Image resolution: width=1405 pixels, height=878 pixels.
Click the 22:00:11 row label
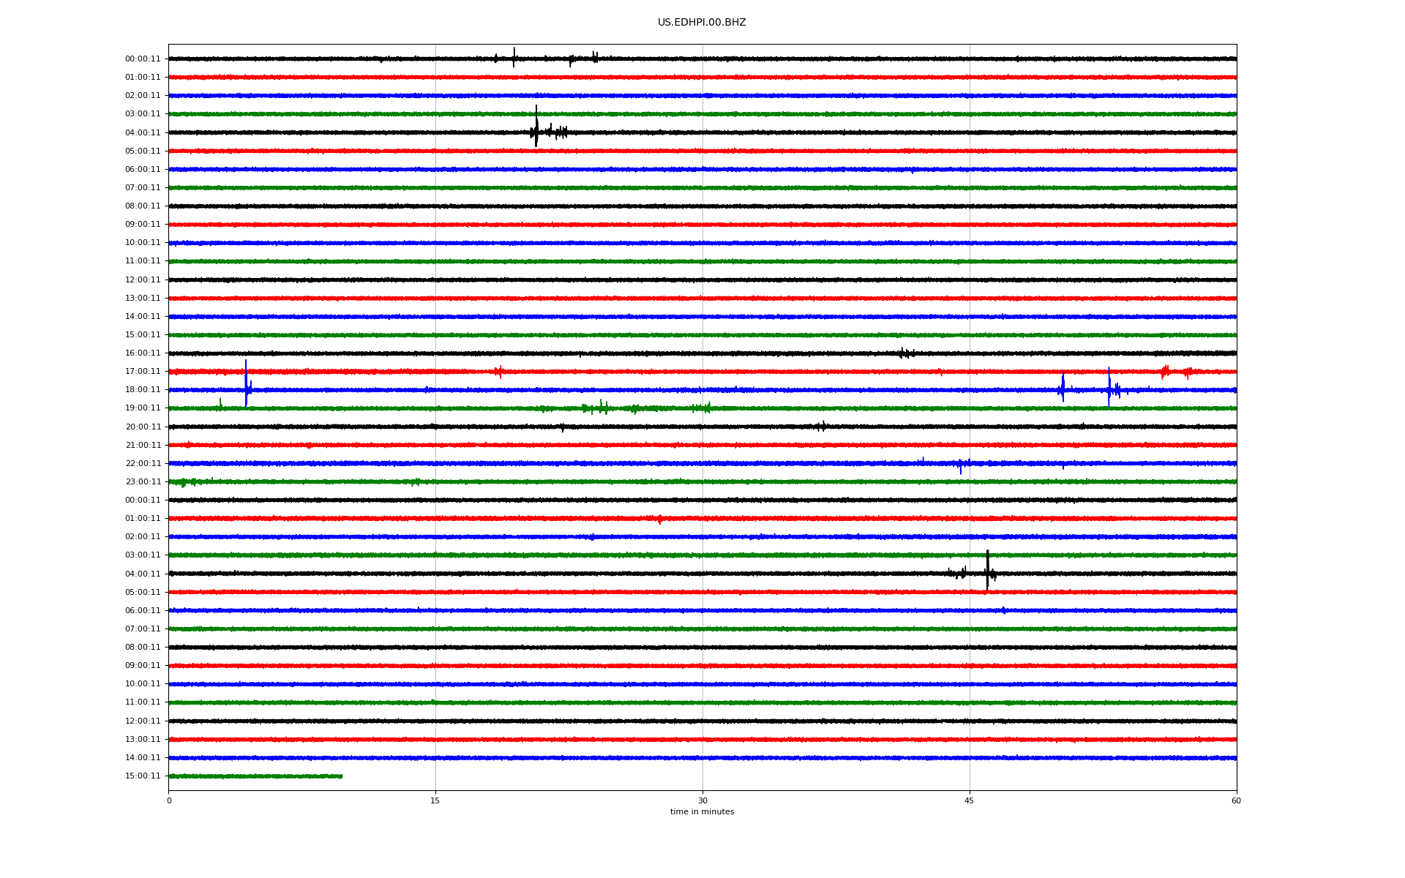coord(143,463)
